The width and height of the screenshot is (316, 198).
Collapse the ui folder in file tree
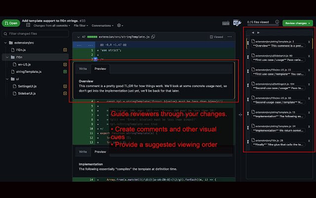pos(7,79)
